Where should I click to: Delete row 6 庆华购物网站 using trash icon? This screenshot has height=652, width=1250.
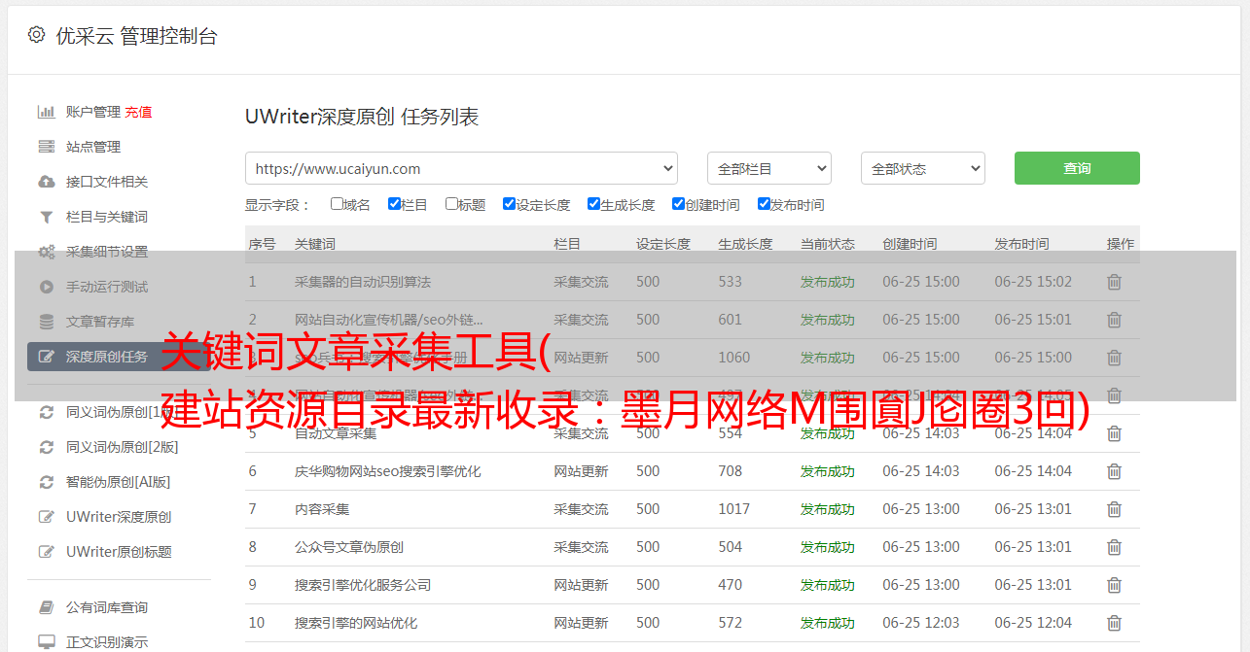(x=1114, y=471)
